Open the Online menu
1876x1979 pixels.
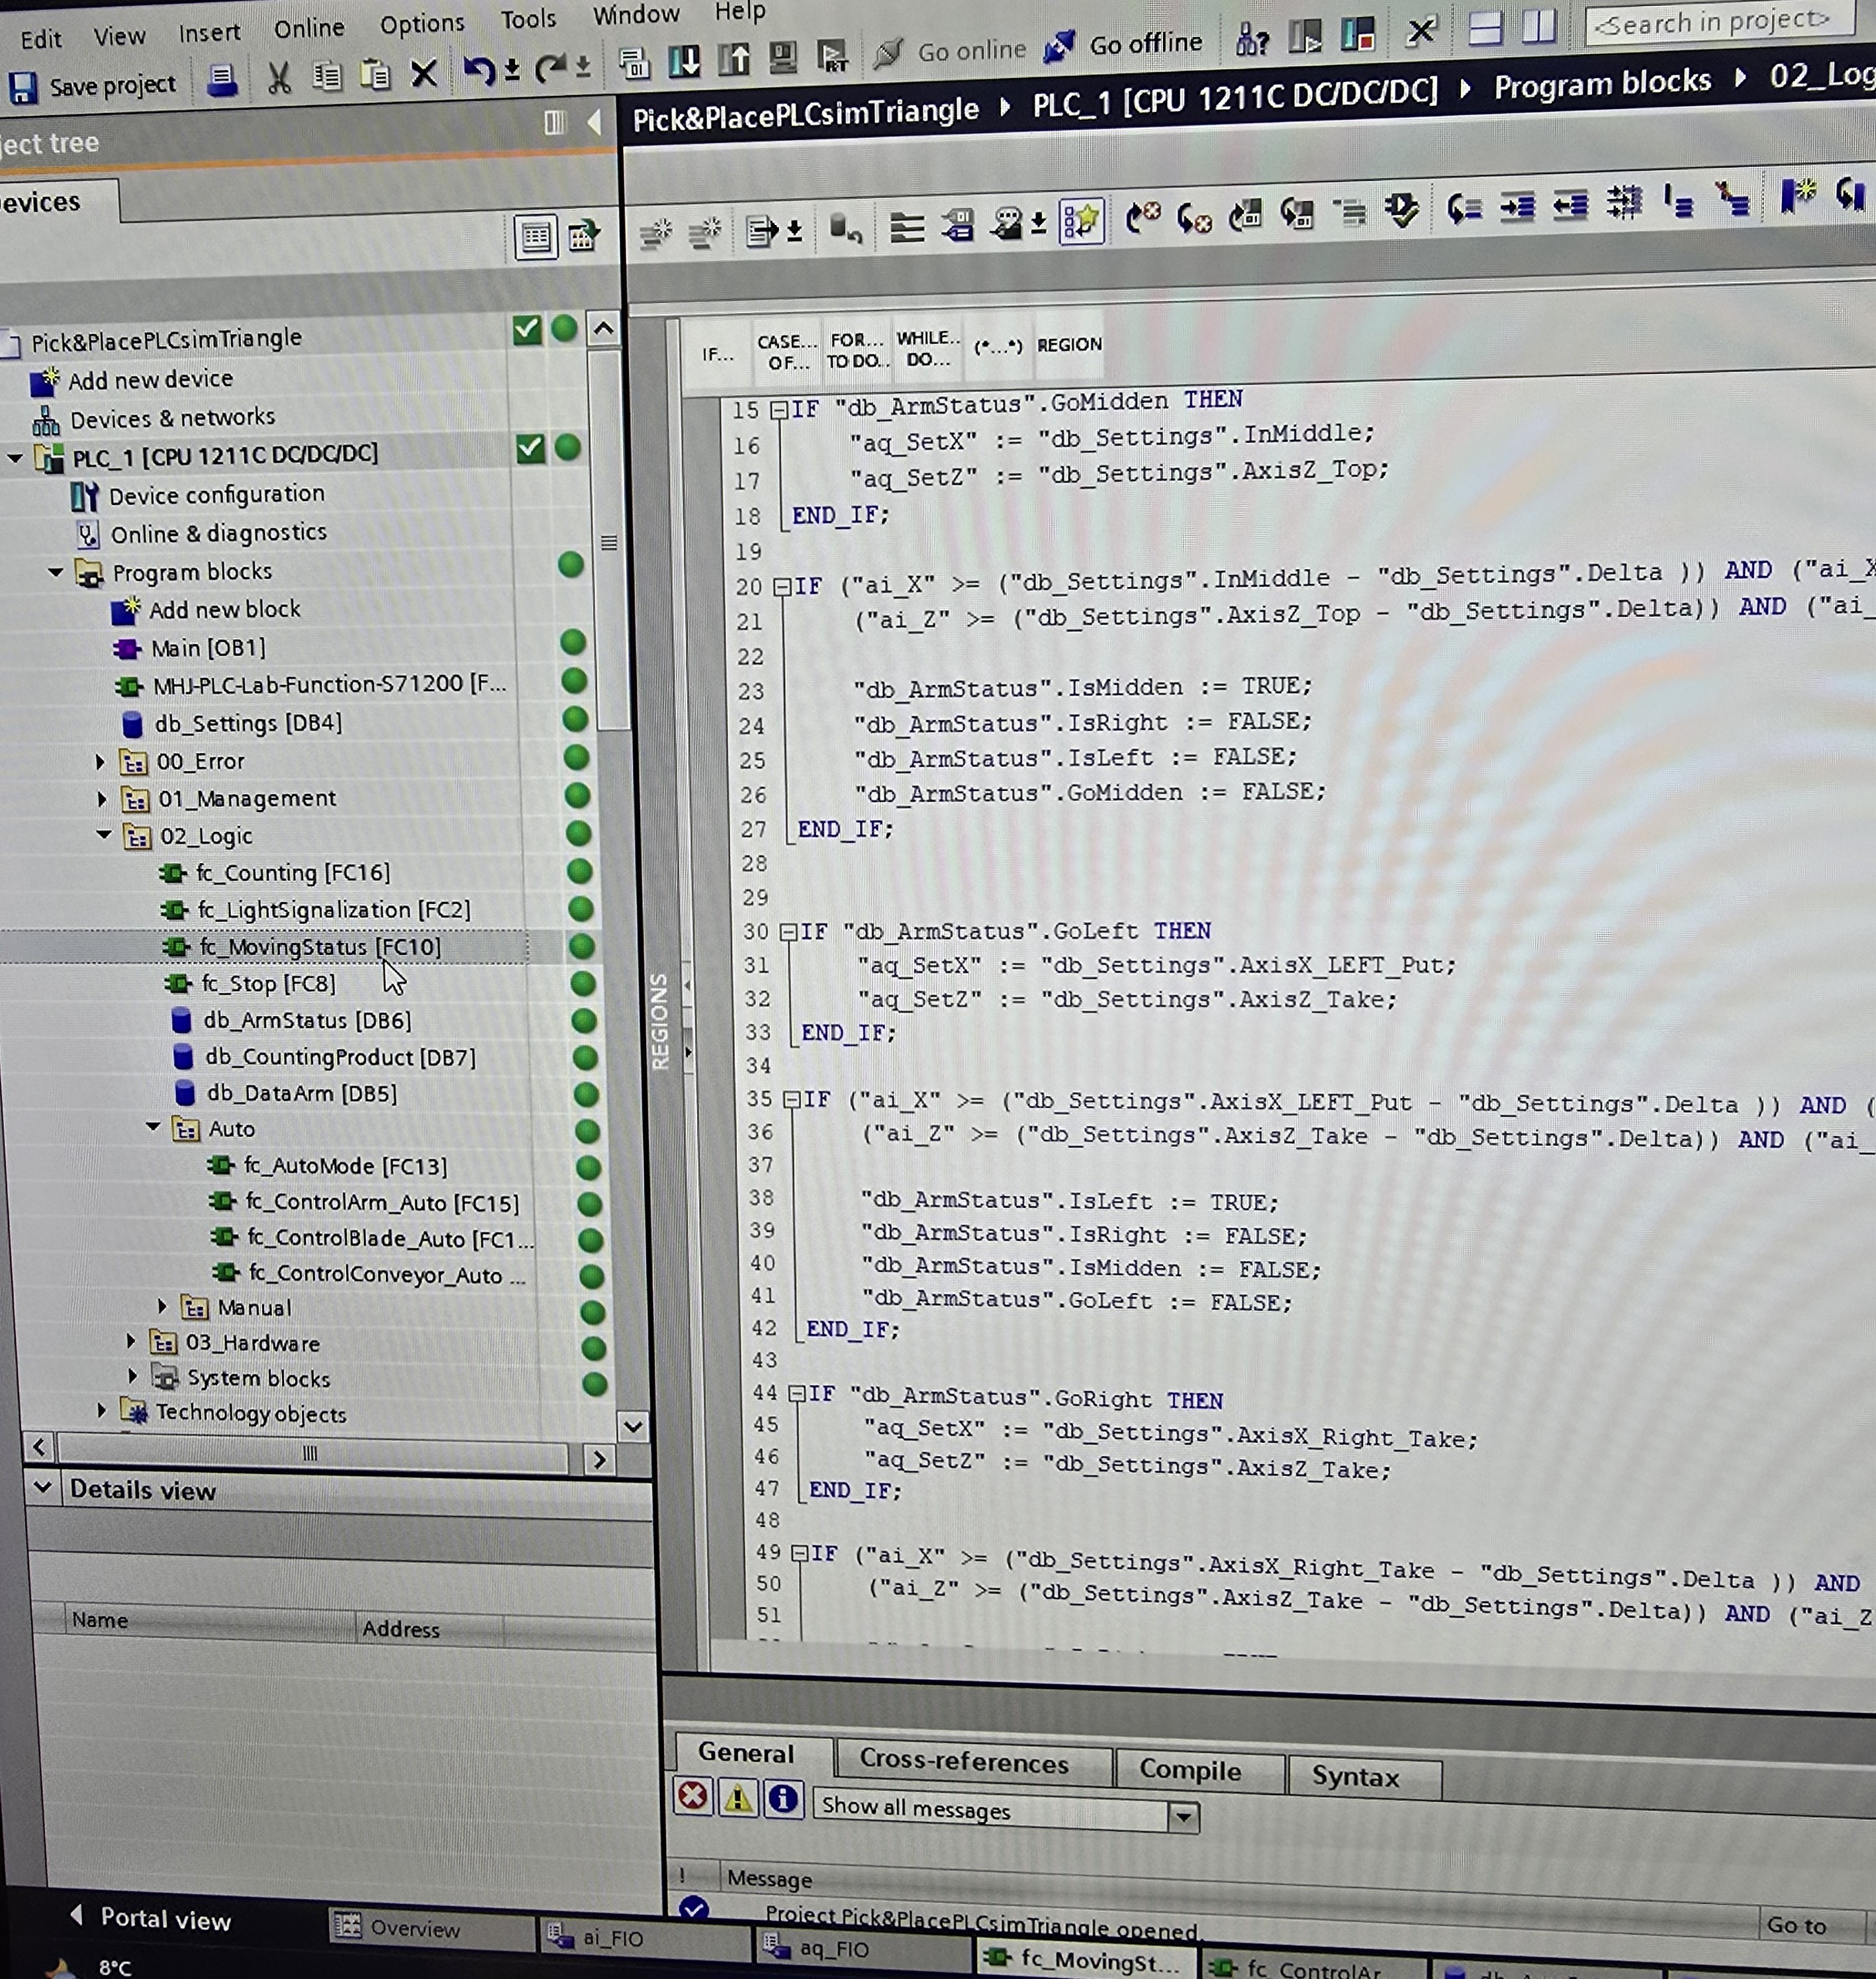click(309, 28)
